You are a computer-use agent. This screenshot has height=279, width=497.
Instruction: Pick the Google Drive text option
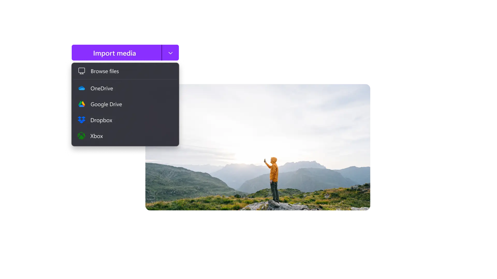[106, 104]
